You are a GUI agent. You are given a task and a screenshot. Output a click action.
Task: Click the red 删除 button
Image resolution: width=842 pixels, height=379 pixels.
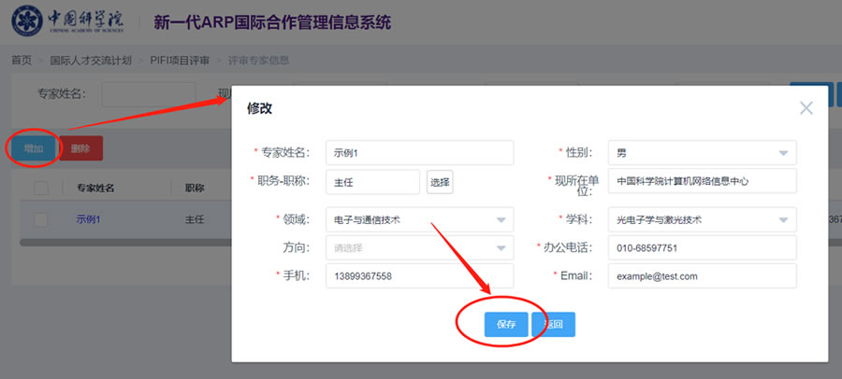tap(80, 147)
